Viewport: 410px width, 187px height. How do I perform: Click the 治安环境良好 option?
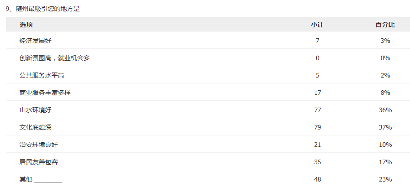click(39, 145)
